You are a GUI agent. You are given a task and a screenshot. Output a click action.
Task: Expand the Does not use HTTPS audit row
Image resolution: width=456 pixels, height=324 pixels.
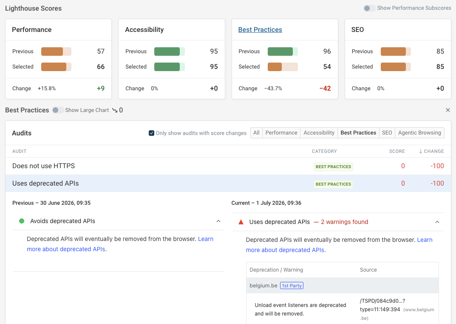pyautogui.click(x=228, y=166)
